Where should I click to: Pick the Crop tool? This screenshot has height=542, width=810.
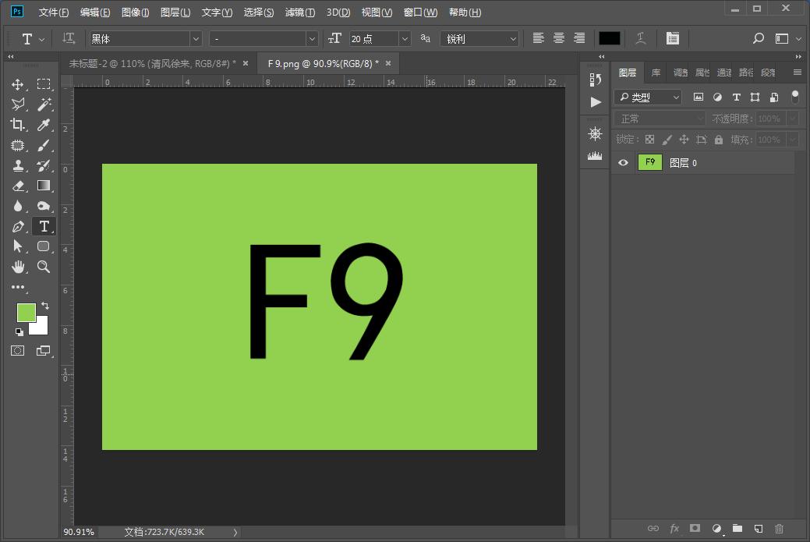[x=18, y=125]
